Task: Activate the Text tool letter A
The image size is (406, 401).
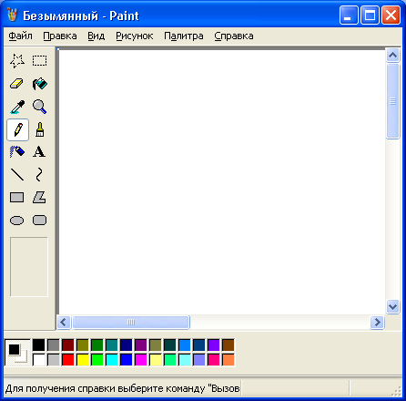Action: point(40,151)
